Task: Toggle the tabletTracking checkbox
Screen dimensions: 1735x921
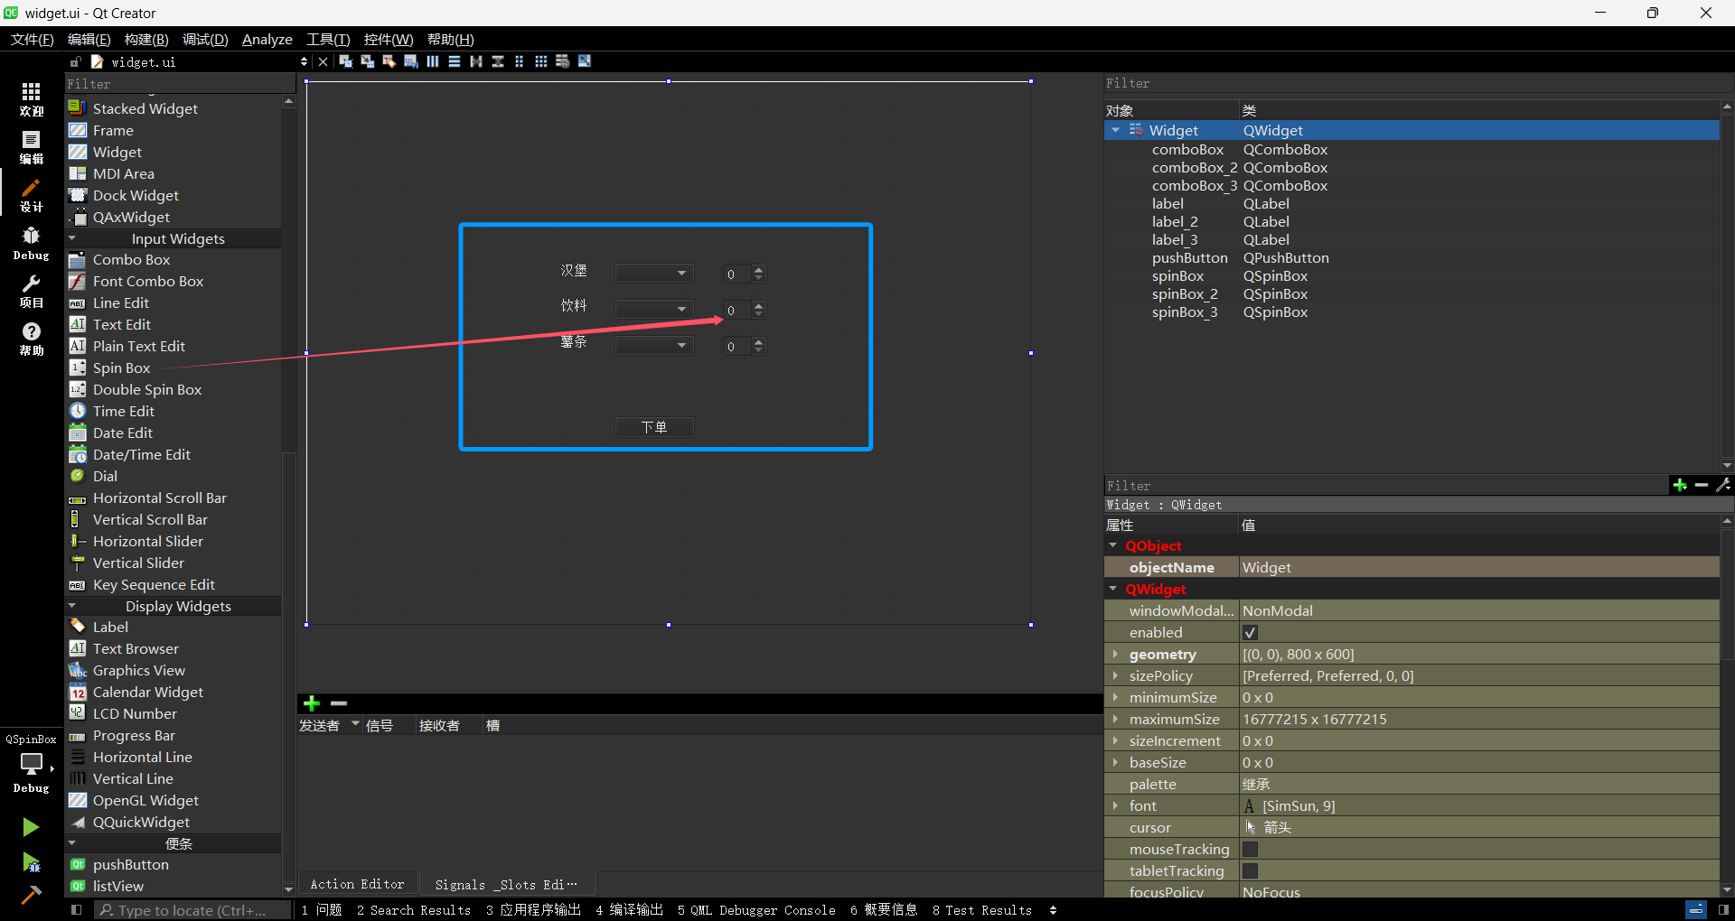Action: pyautogui.click(x=1251, y=871)
